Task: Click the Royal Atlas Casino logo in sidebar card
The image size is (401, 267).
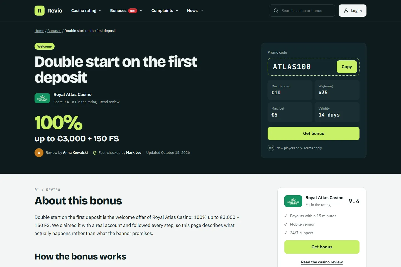Action: pos(293,201)
